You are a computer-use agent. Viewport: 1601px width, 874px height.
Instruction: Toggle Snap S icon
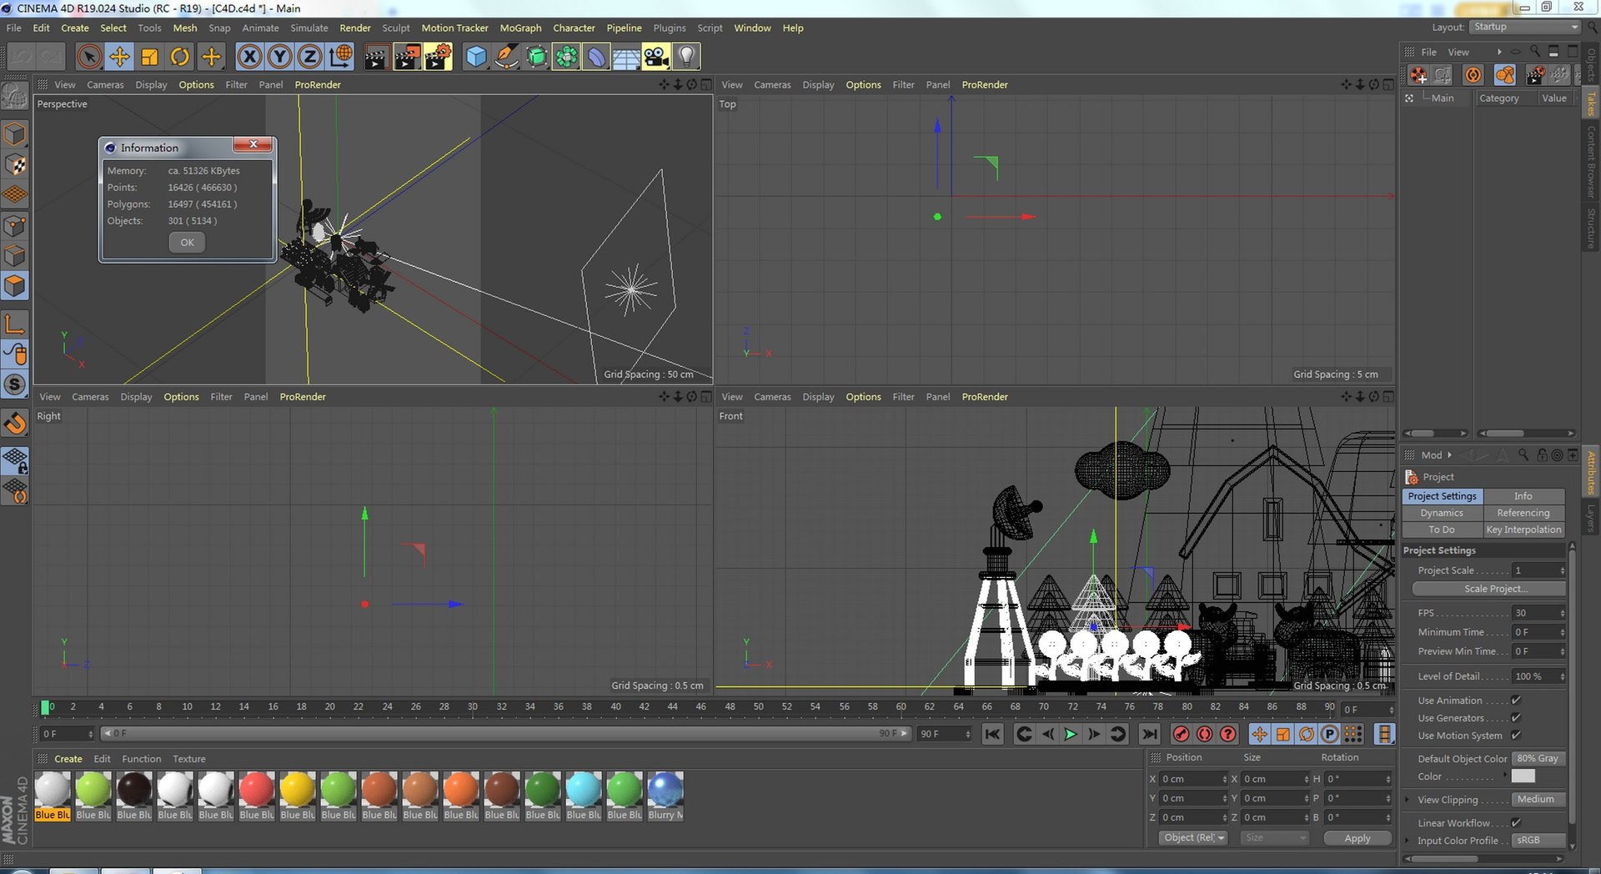pyautogui.click(x=15, y=384)
